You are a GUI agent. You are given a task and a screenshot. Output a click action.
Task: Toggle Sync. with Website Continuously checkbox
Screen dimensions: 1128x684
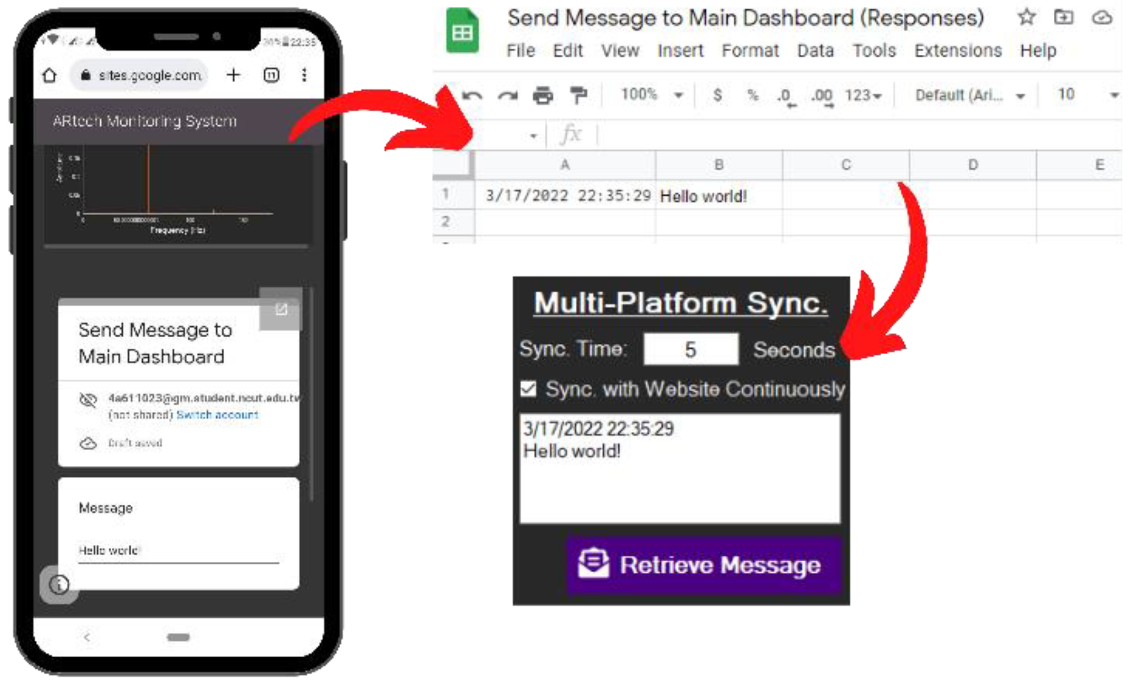tap(528, 389)
